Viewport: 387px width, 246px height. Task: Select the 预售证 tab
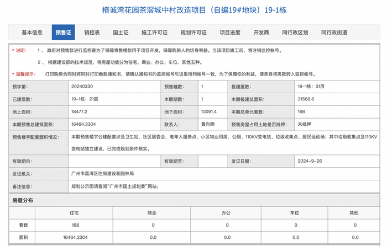pyautogui.click(x=63, y=32)
